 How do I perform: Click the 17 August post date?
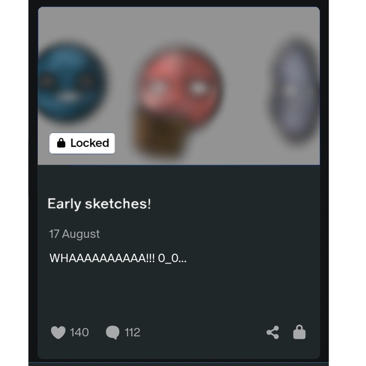(x=75, y=234)
